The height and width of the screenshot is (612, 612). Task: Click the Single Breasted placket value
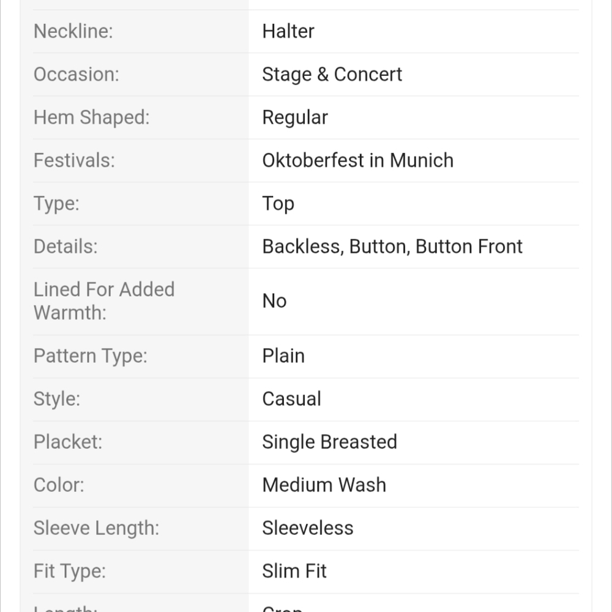[329, 442]
